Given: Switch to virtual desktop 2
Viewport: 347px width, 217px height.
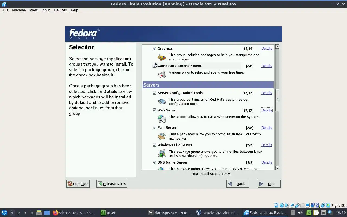Looking at the screenshot, I should pyautogui.click(x=18, y=213).
